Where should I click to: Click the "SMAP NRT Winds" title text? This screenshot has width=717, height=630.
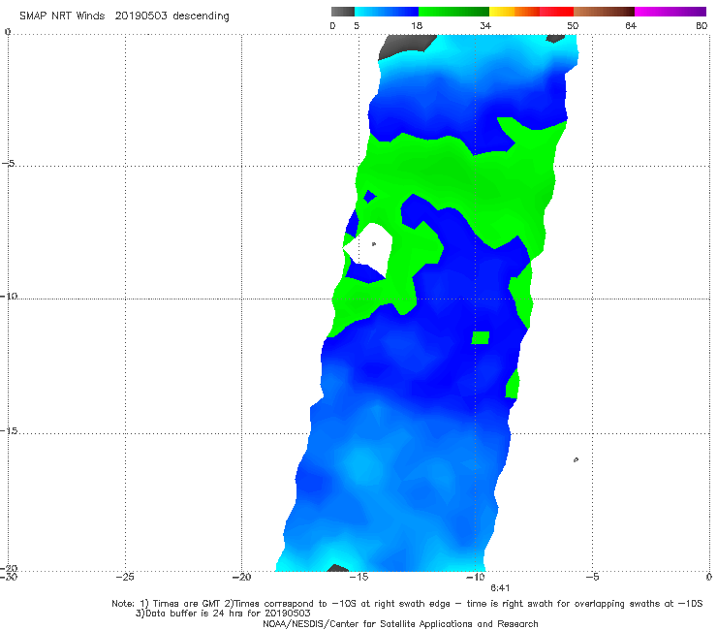[x=62, y=16]
